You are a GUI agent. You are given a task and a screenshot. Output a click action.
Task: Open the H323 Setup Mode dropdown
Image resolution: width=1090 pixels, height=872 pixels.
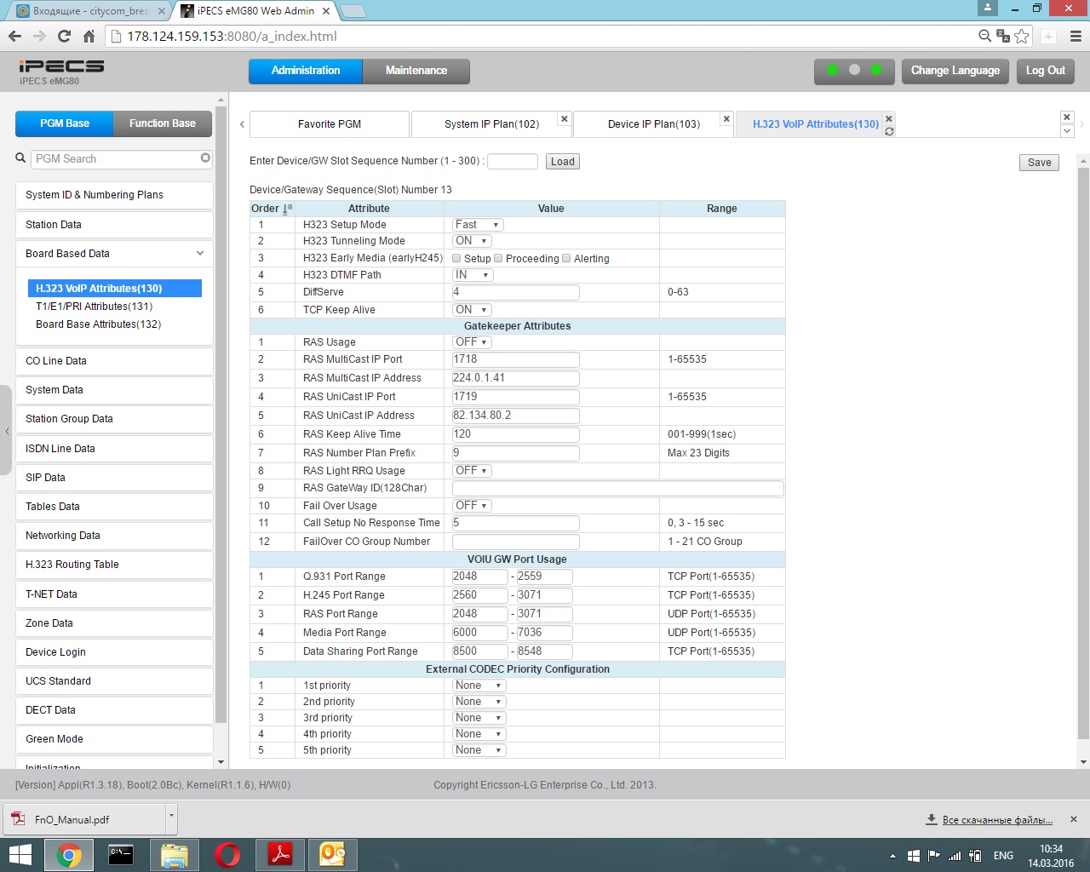(478, 225)
